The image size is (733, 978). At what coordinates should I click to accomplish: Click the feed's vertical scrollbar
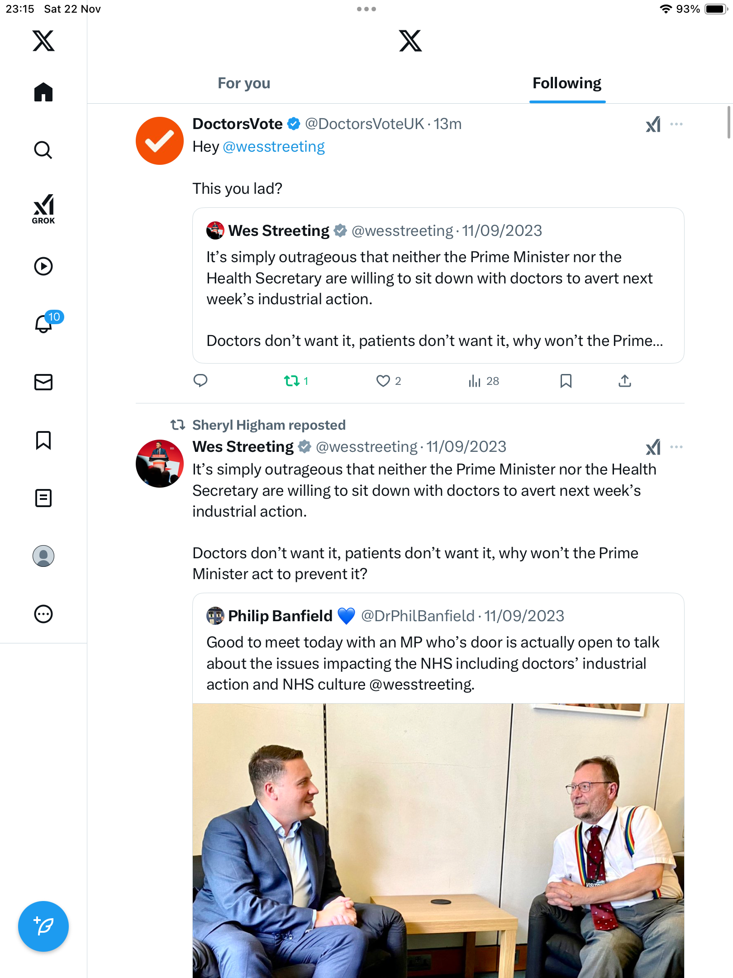728,122
